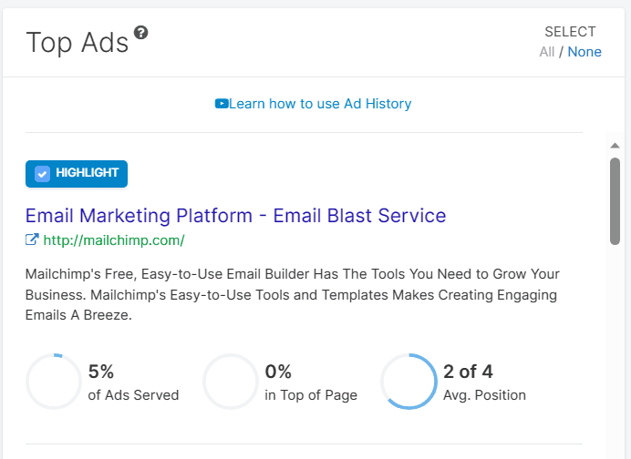Click the '2 of 4' value text

(468, 372)
